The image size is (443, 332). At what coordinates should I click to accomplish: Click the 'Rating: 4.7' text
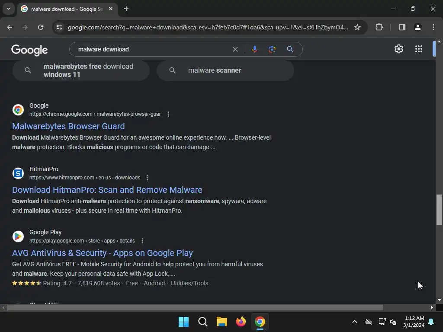tap(58, 283)
